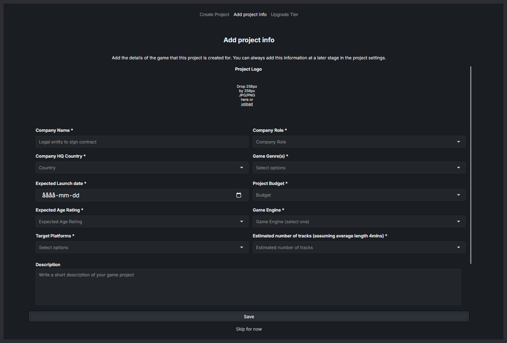This screenshot has height=343, width=507.
Task: Expand the Company Role dropdown arrow
Action: 459,142
